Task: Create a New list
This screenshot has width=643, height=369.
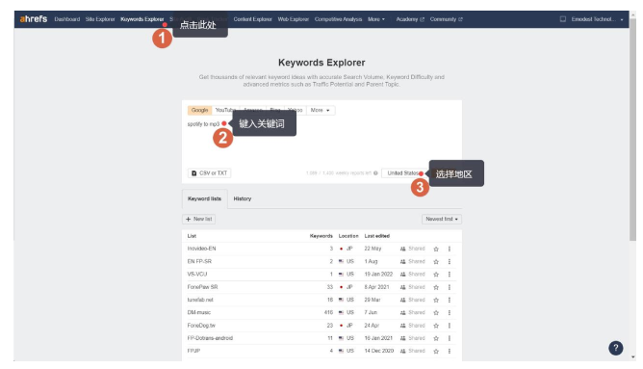Action: click(198, 219)
